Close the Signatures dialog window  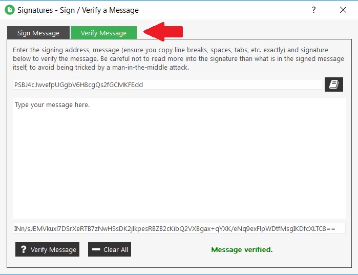tap(343, 10)
